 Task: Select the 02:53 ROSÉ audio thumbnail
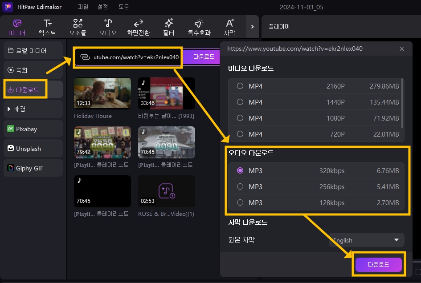[167, 191]
